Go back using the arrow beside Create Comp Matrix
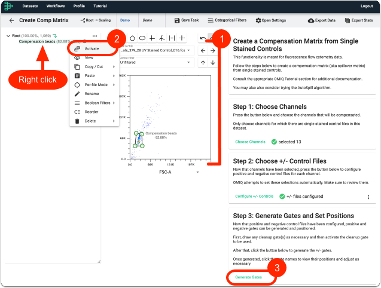381x288 pixels. [11, 20]
